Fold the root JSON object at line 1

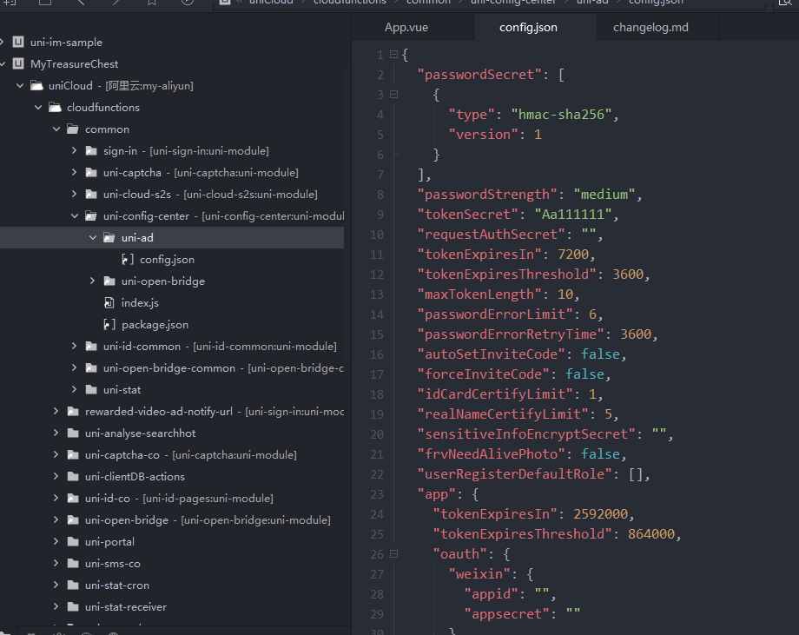pos(393,55)
